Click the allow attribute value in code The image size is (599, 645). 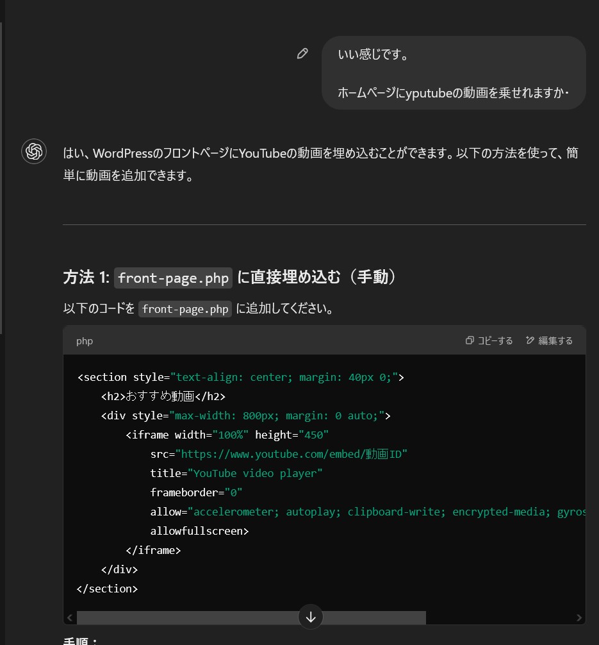coord(384,512)
